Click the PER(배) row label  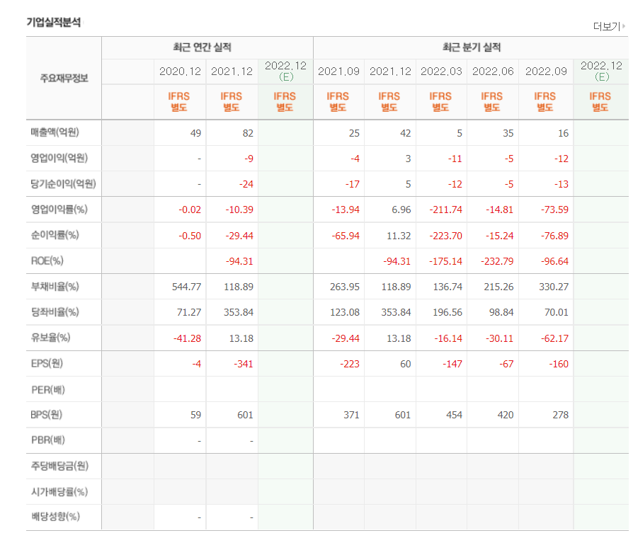coord(48,389)
